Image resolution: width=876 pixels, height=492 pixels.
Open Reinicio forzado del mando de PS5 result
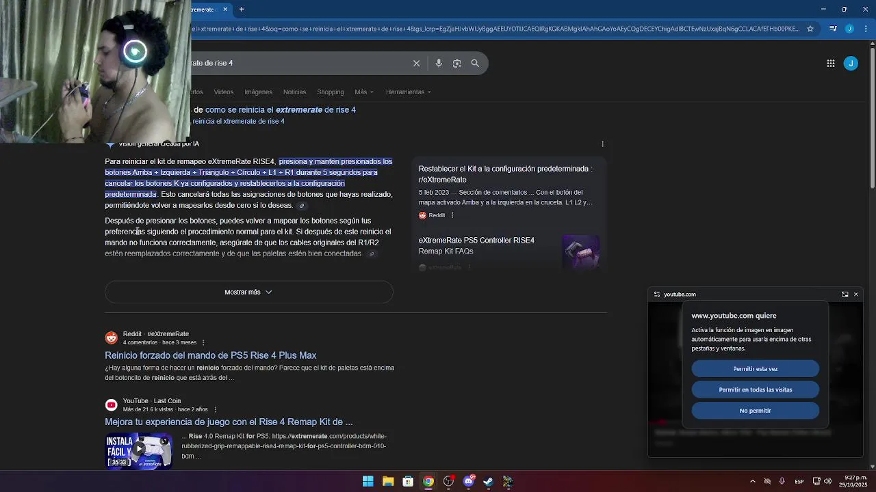pos(210,355)
